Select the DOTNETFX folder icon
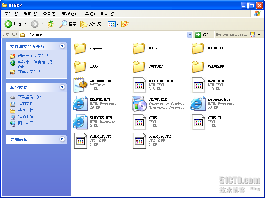Image resolution: width=265 pixels, height=198 pixels. pos(198,48)
